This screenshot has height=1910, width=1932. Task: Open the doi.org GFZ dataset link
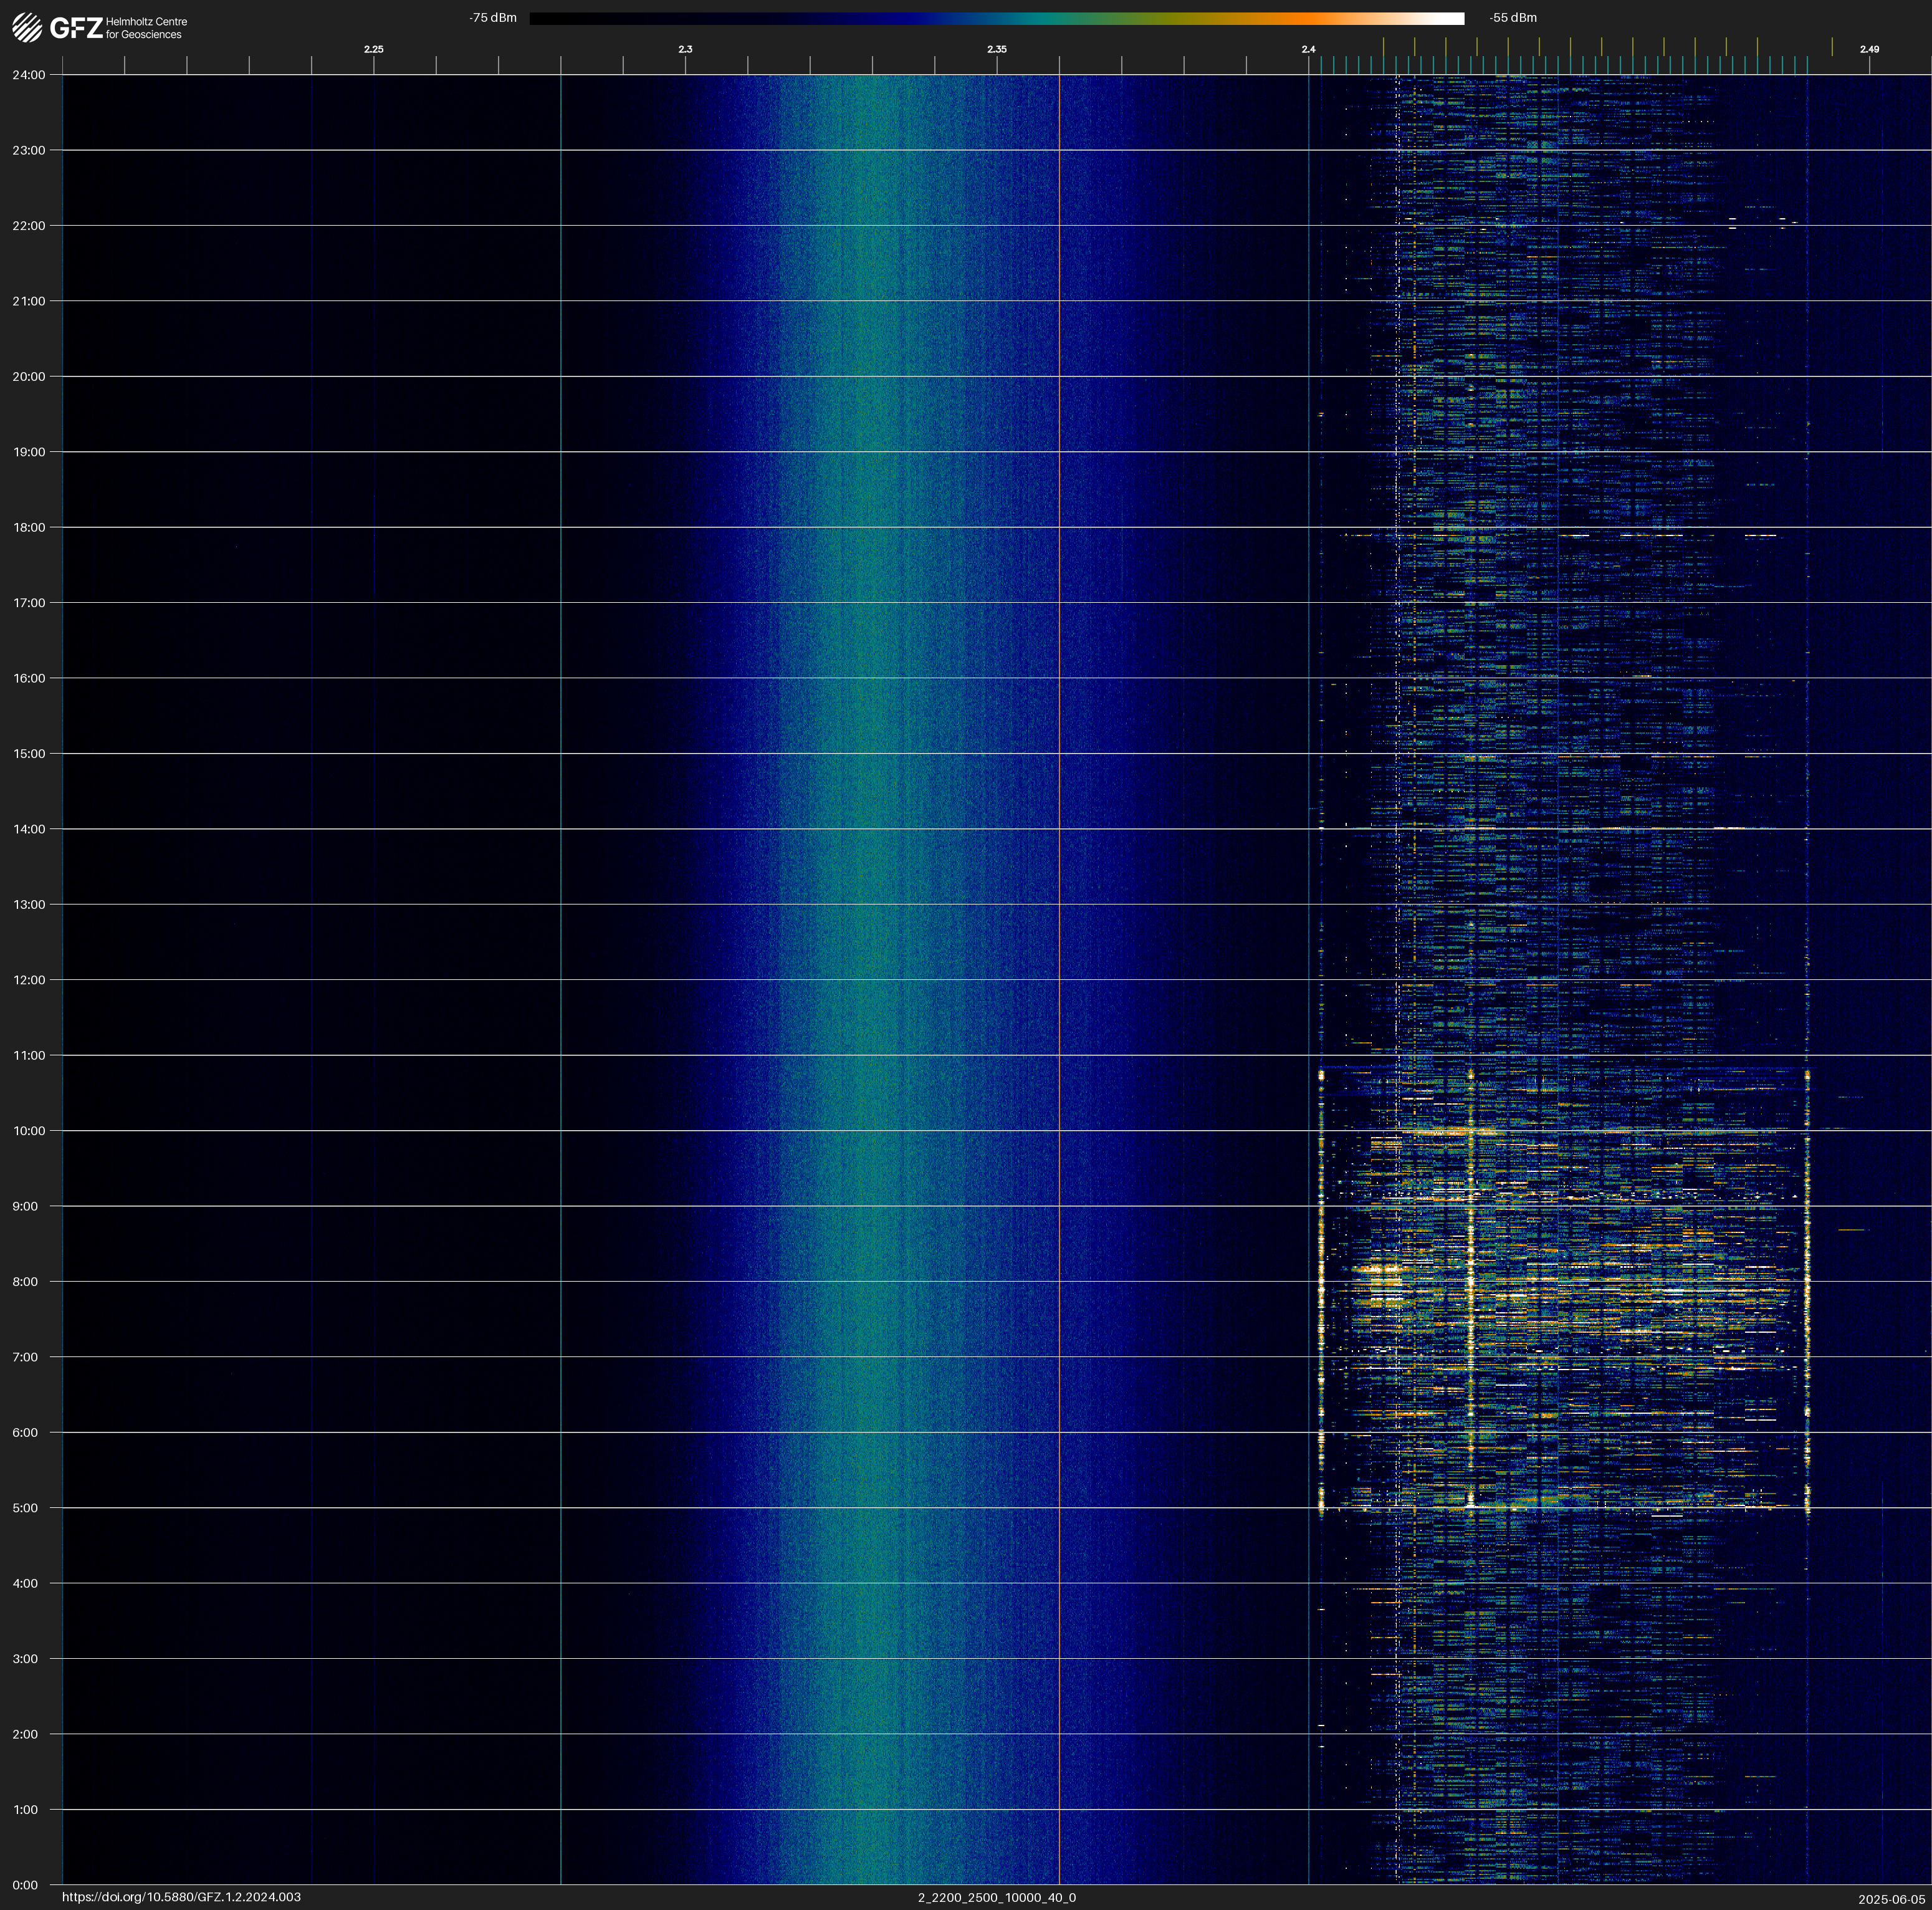(181, 1897)
